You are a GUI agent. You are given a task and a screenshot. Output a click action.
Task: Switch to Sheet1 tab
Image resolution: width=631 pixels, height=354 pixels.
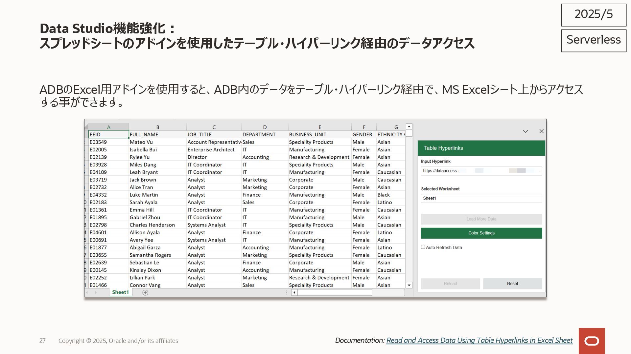(x=121, y=292)
